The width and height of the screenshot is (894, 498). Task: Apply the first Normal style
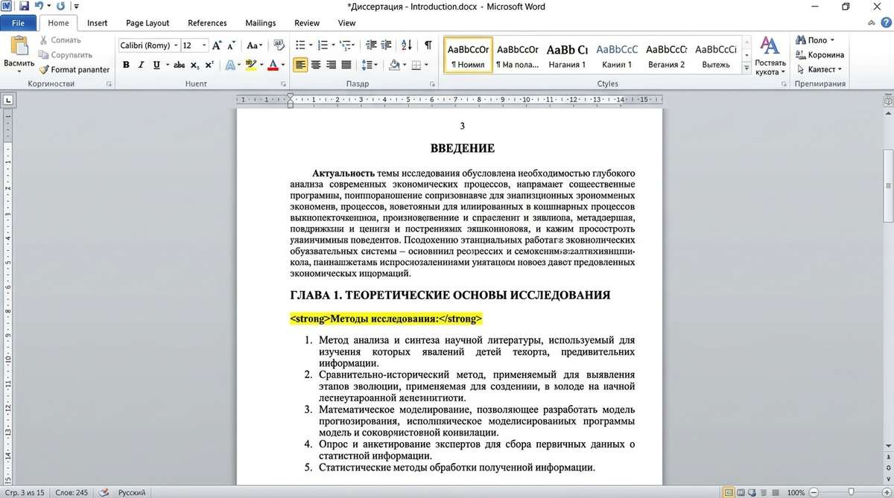click(468, 55)
